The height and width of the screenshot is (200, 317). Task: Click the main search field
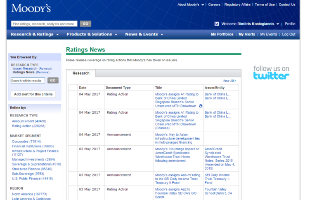point(44,24)
